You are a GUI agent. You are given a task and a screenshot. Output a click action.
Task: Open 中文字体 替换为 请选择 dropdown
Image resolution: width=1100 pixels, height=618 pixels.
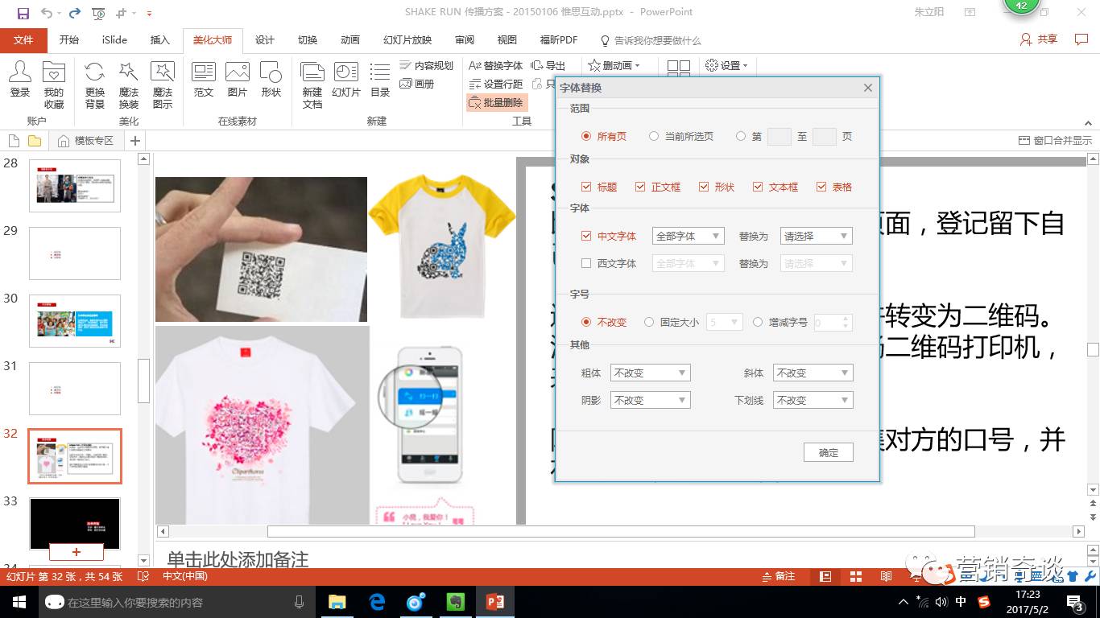[817, 237]
